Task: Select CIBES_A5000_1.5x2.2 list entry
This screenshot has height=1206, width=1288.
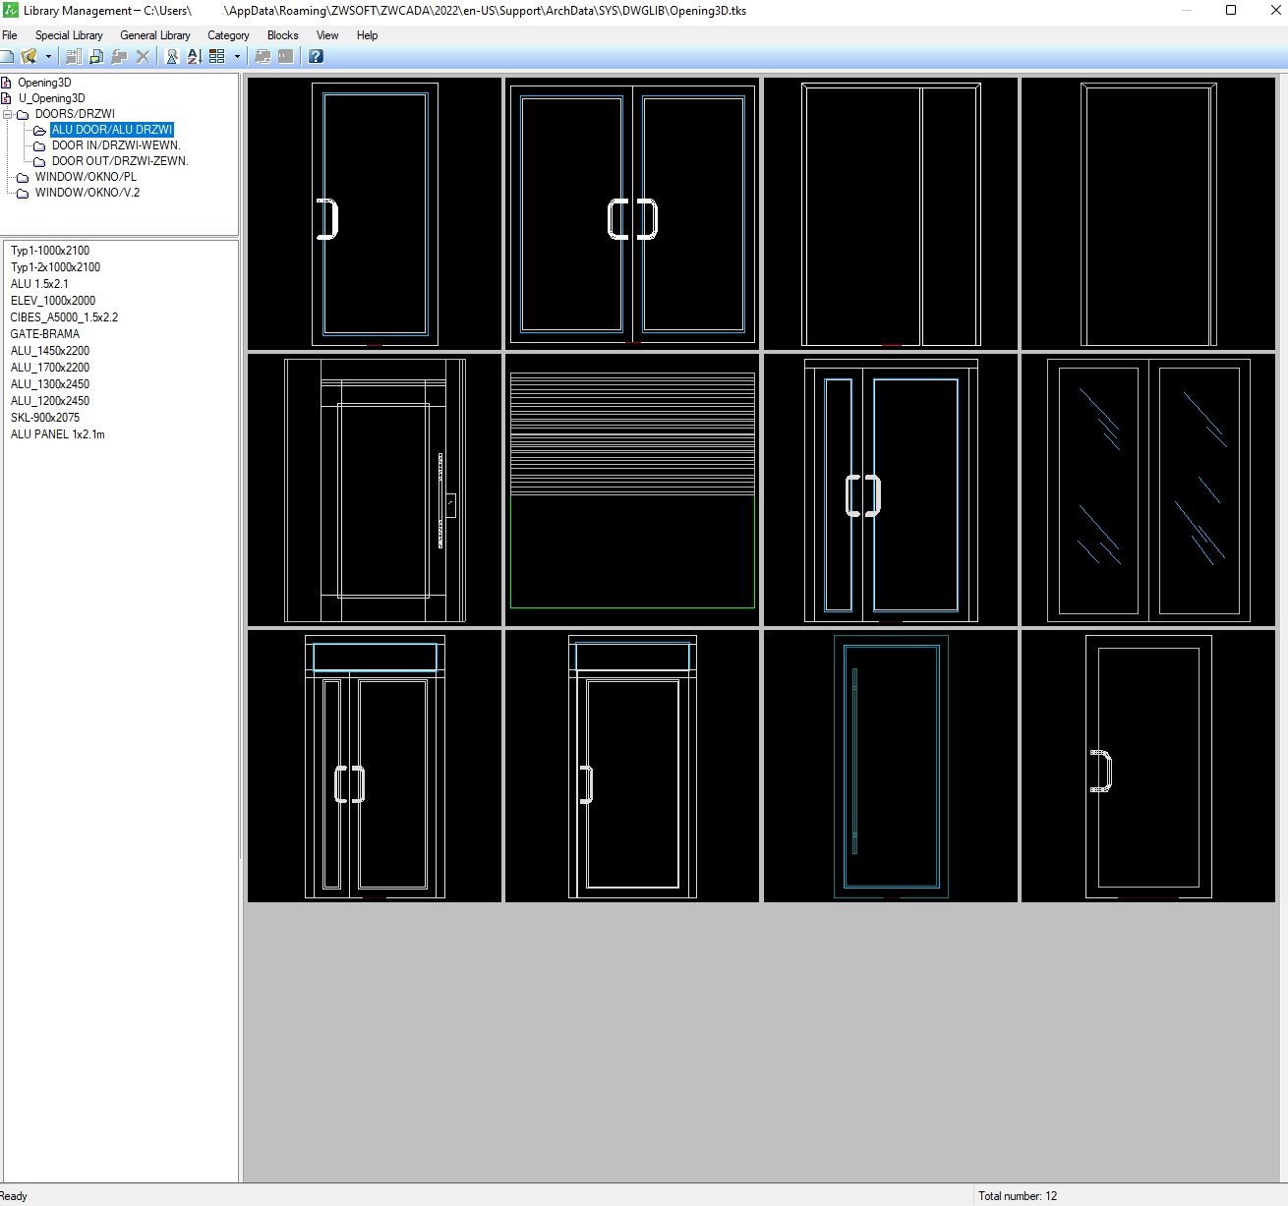Action: point(64,317)
